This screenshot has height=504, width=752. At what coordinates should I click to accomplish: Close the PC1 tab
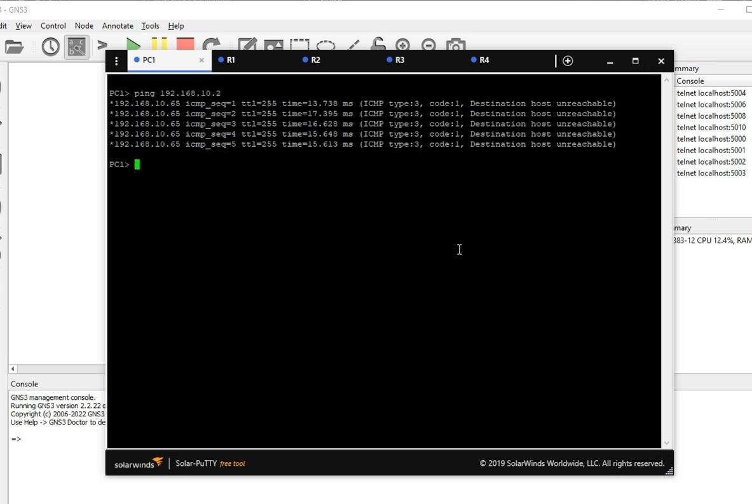202,60
